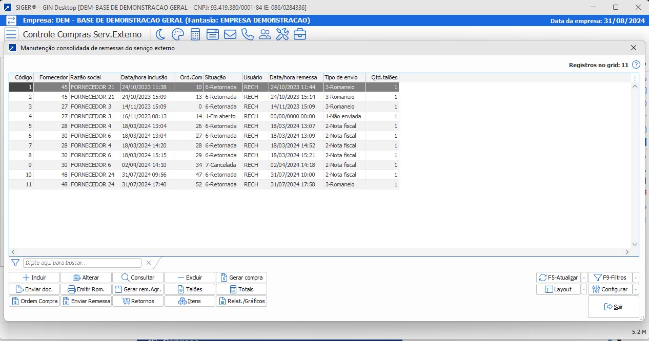Click the envelope mail icon
This screenshot has width=649, height=341.
(x=230, y=34)
